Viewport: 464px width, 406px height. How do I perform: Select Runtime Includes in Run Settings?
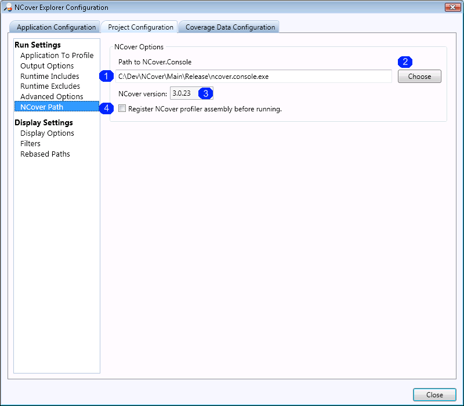pos(50,77)
